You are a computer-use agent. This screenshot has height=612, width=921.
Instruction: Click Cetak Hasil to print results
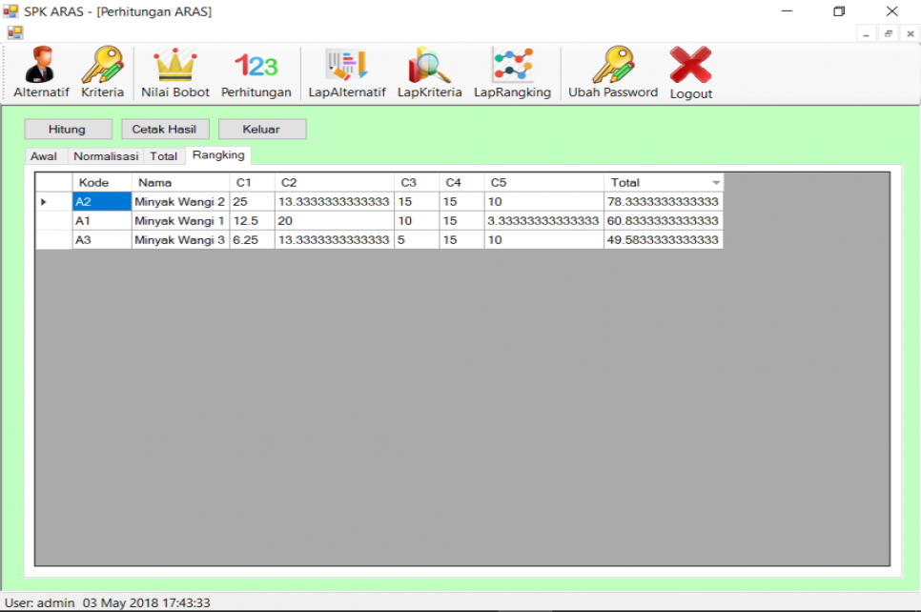coord(165,129)
